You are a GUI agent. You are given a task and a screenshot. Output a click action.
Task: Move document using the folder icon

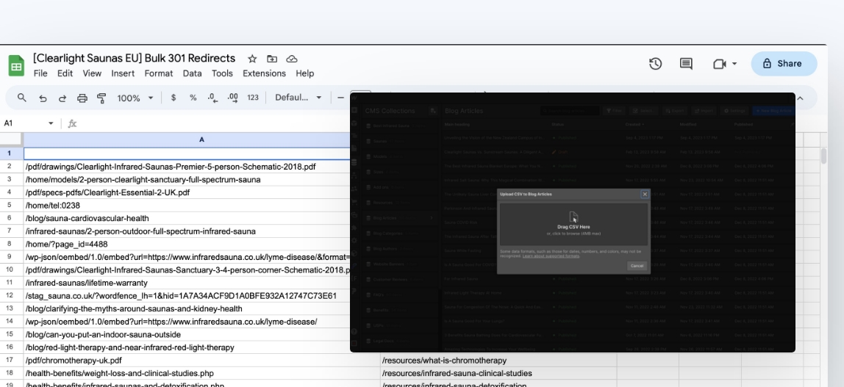click(272, 59)
